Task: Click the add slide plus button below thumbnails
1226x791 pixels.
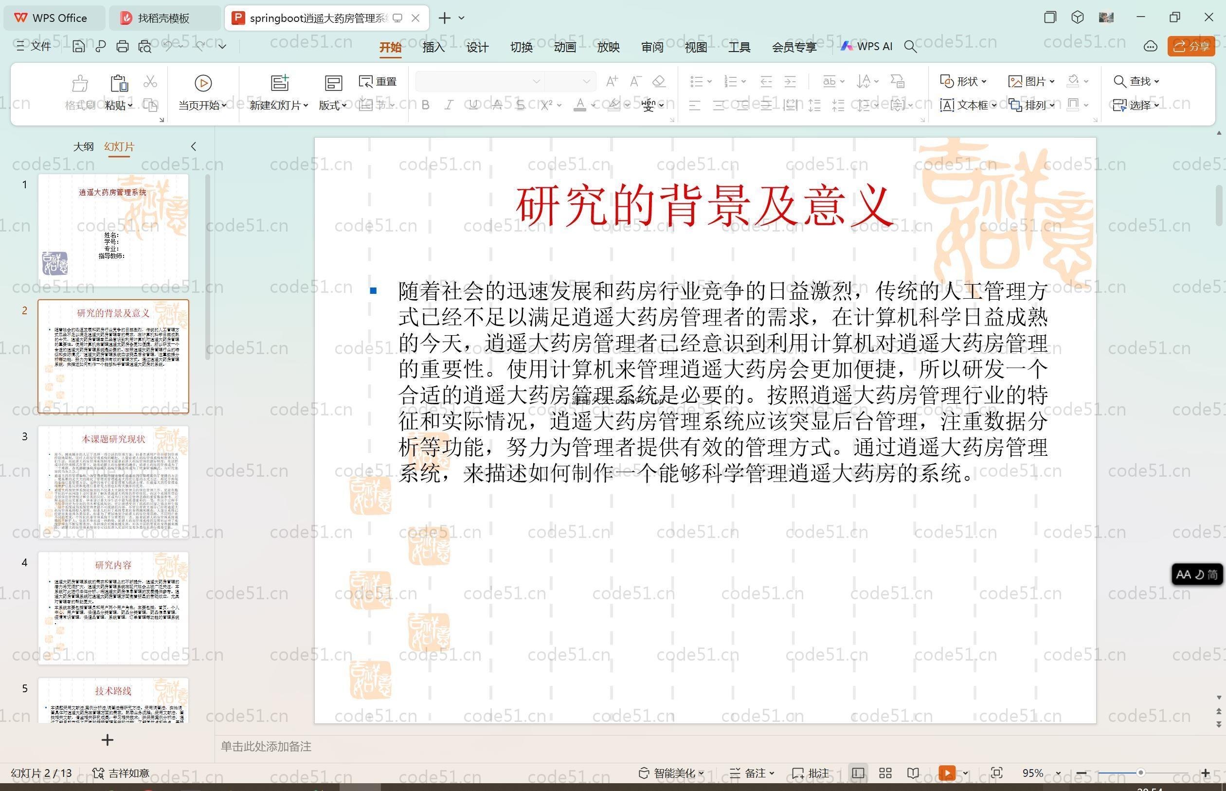Action: [108, 740]
